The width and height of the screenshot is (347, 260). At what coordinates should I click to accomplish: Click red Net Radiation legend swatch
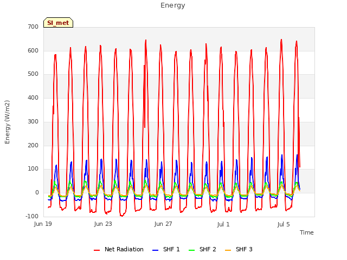97,250
